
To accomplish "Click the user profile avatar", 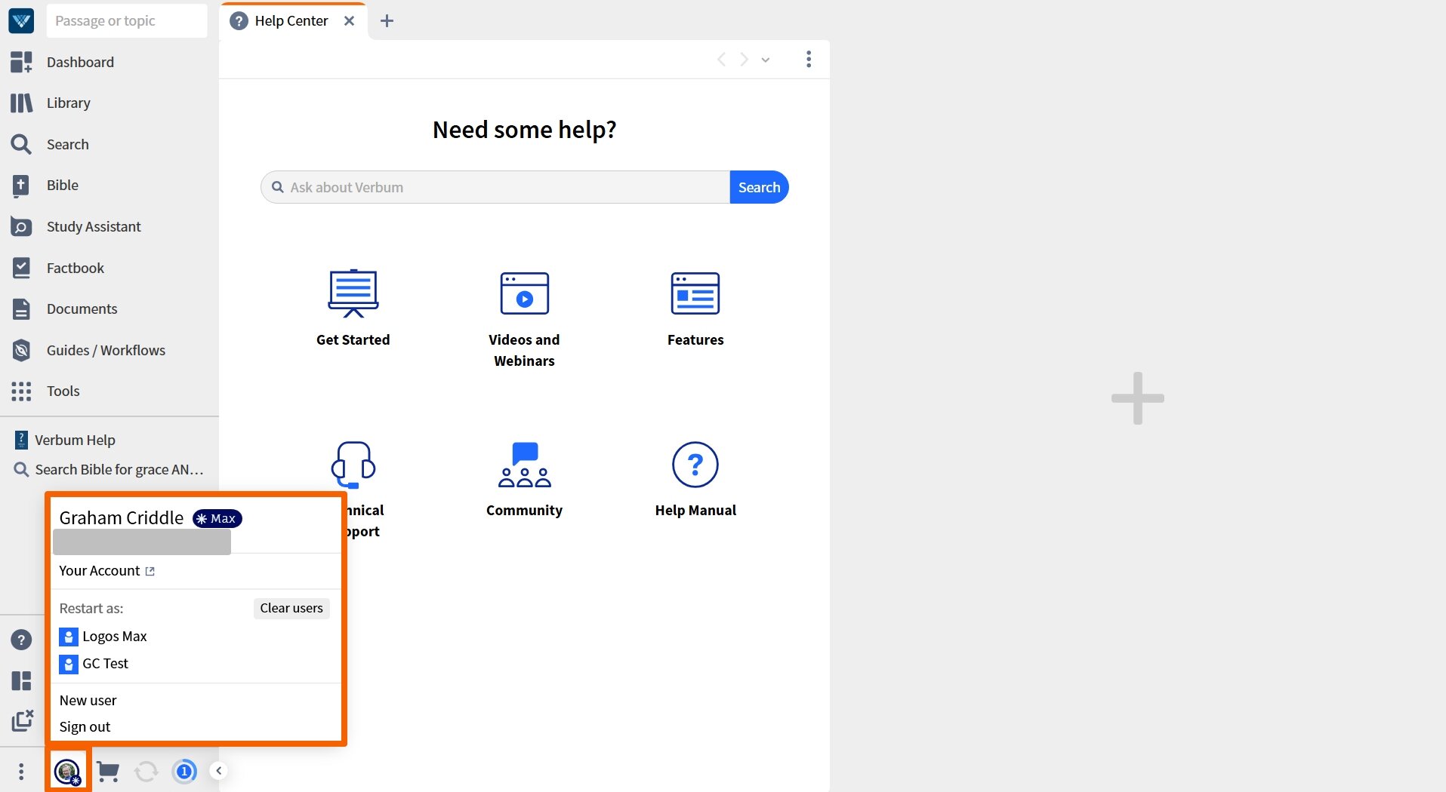I will pyautogui.click(x=68, y=771).
